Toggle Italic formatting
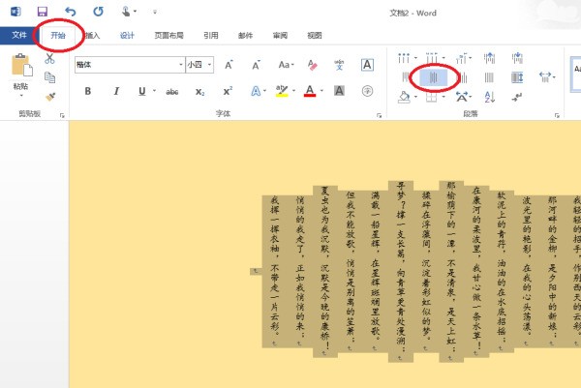The height and width of the screenshot is (388, 581). tap(114, 91)
